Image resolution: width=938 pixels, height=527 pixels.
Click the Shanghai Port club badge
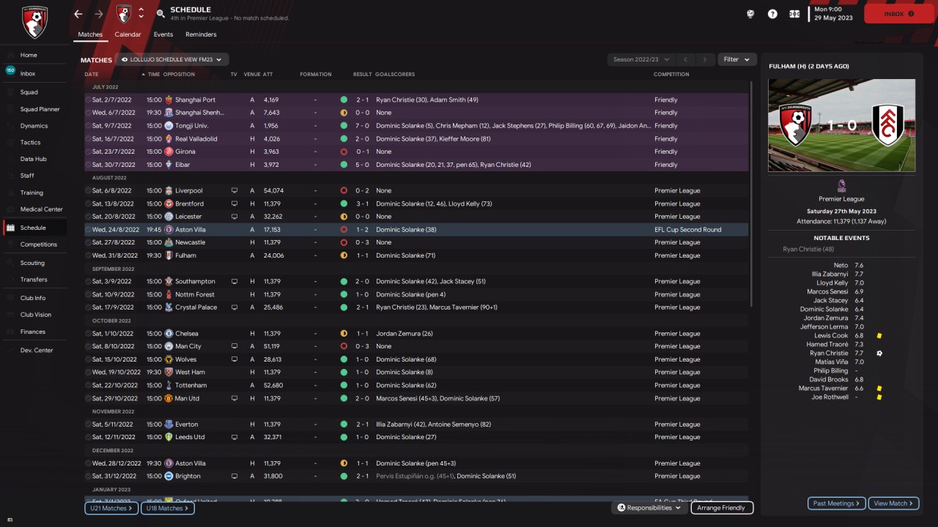(169, 100)
